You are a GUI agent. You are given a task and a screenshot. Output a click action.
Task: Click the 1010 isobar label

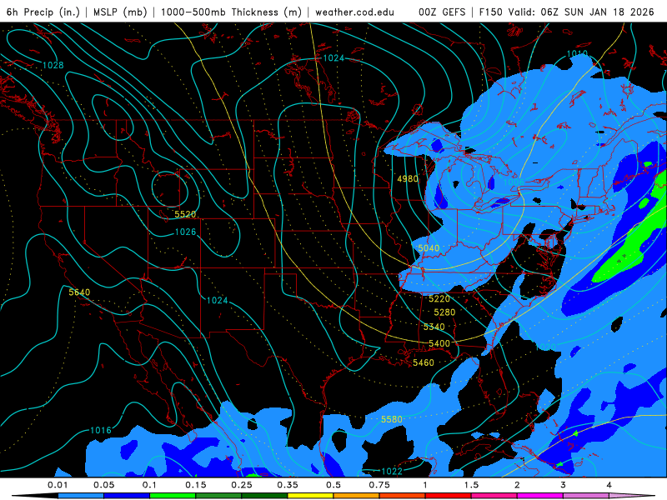[577, 53]
